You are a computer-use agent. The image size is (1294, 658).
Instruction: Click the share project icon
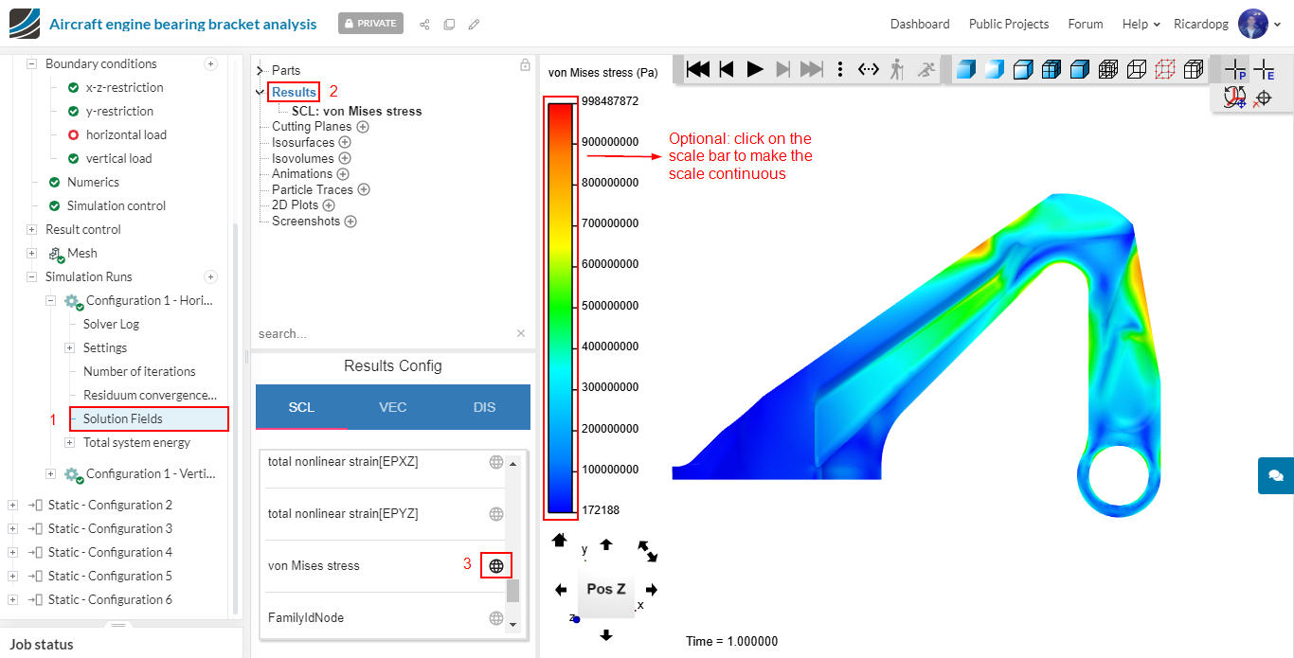pos(424,24)
